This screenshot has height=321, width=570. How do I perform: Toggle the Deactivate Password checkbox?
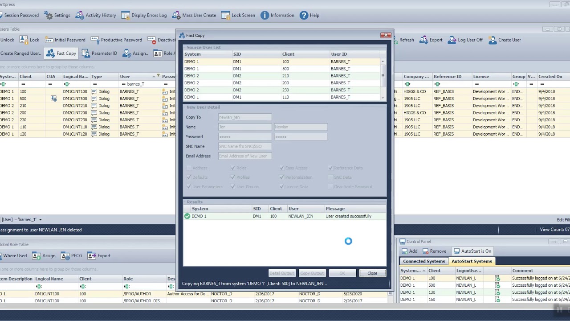click(x=330, y=187)
